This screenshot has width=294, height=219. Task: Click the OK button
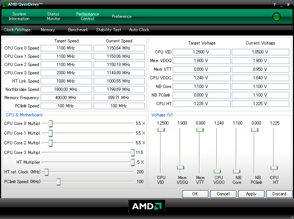pyautogui.click(x=195, y=194)
